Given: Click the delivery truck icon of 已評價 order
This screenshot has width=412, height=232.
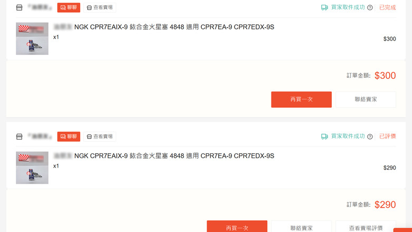Looking at the screenshot, I should 324,137.
